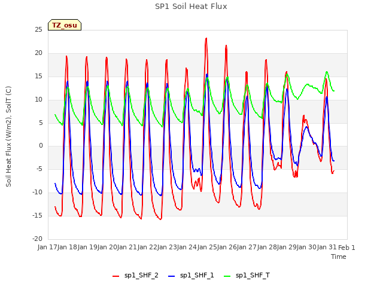Click the y-axis value -10
Screen dimensions: 383x287
coord(38,193)
